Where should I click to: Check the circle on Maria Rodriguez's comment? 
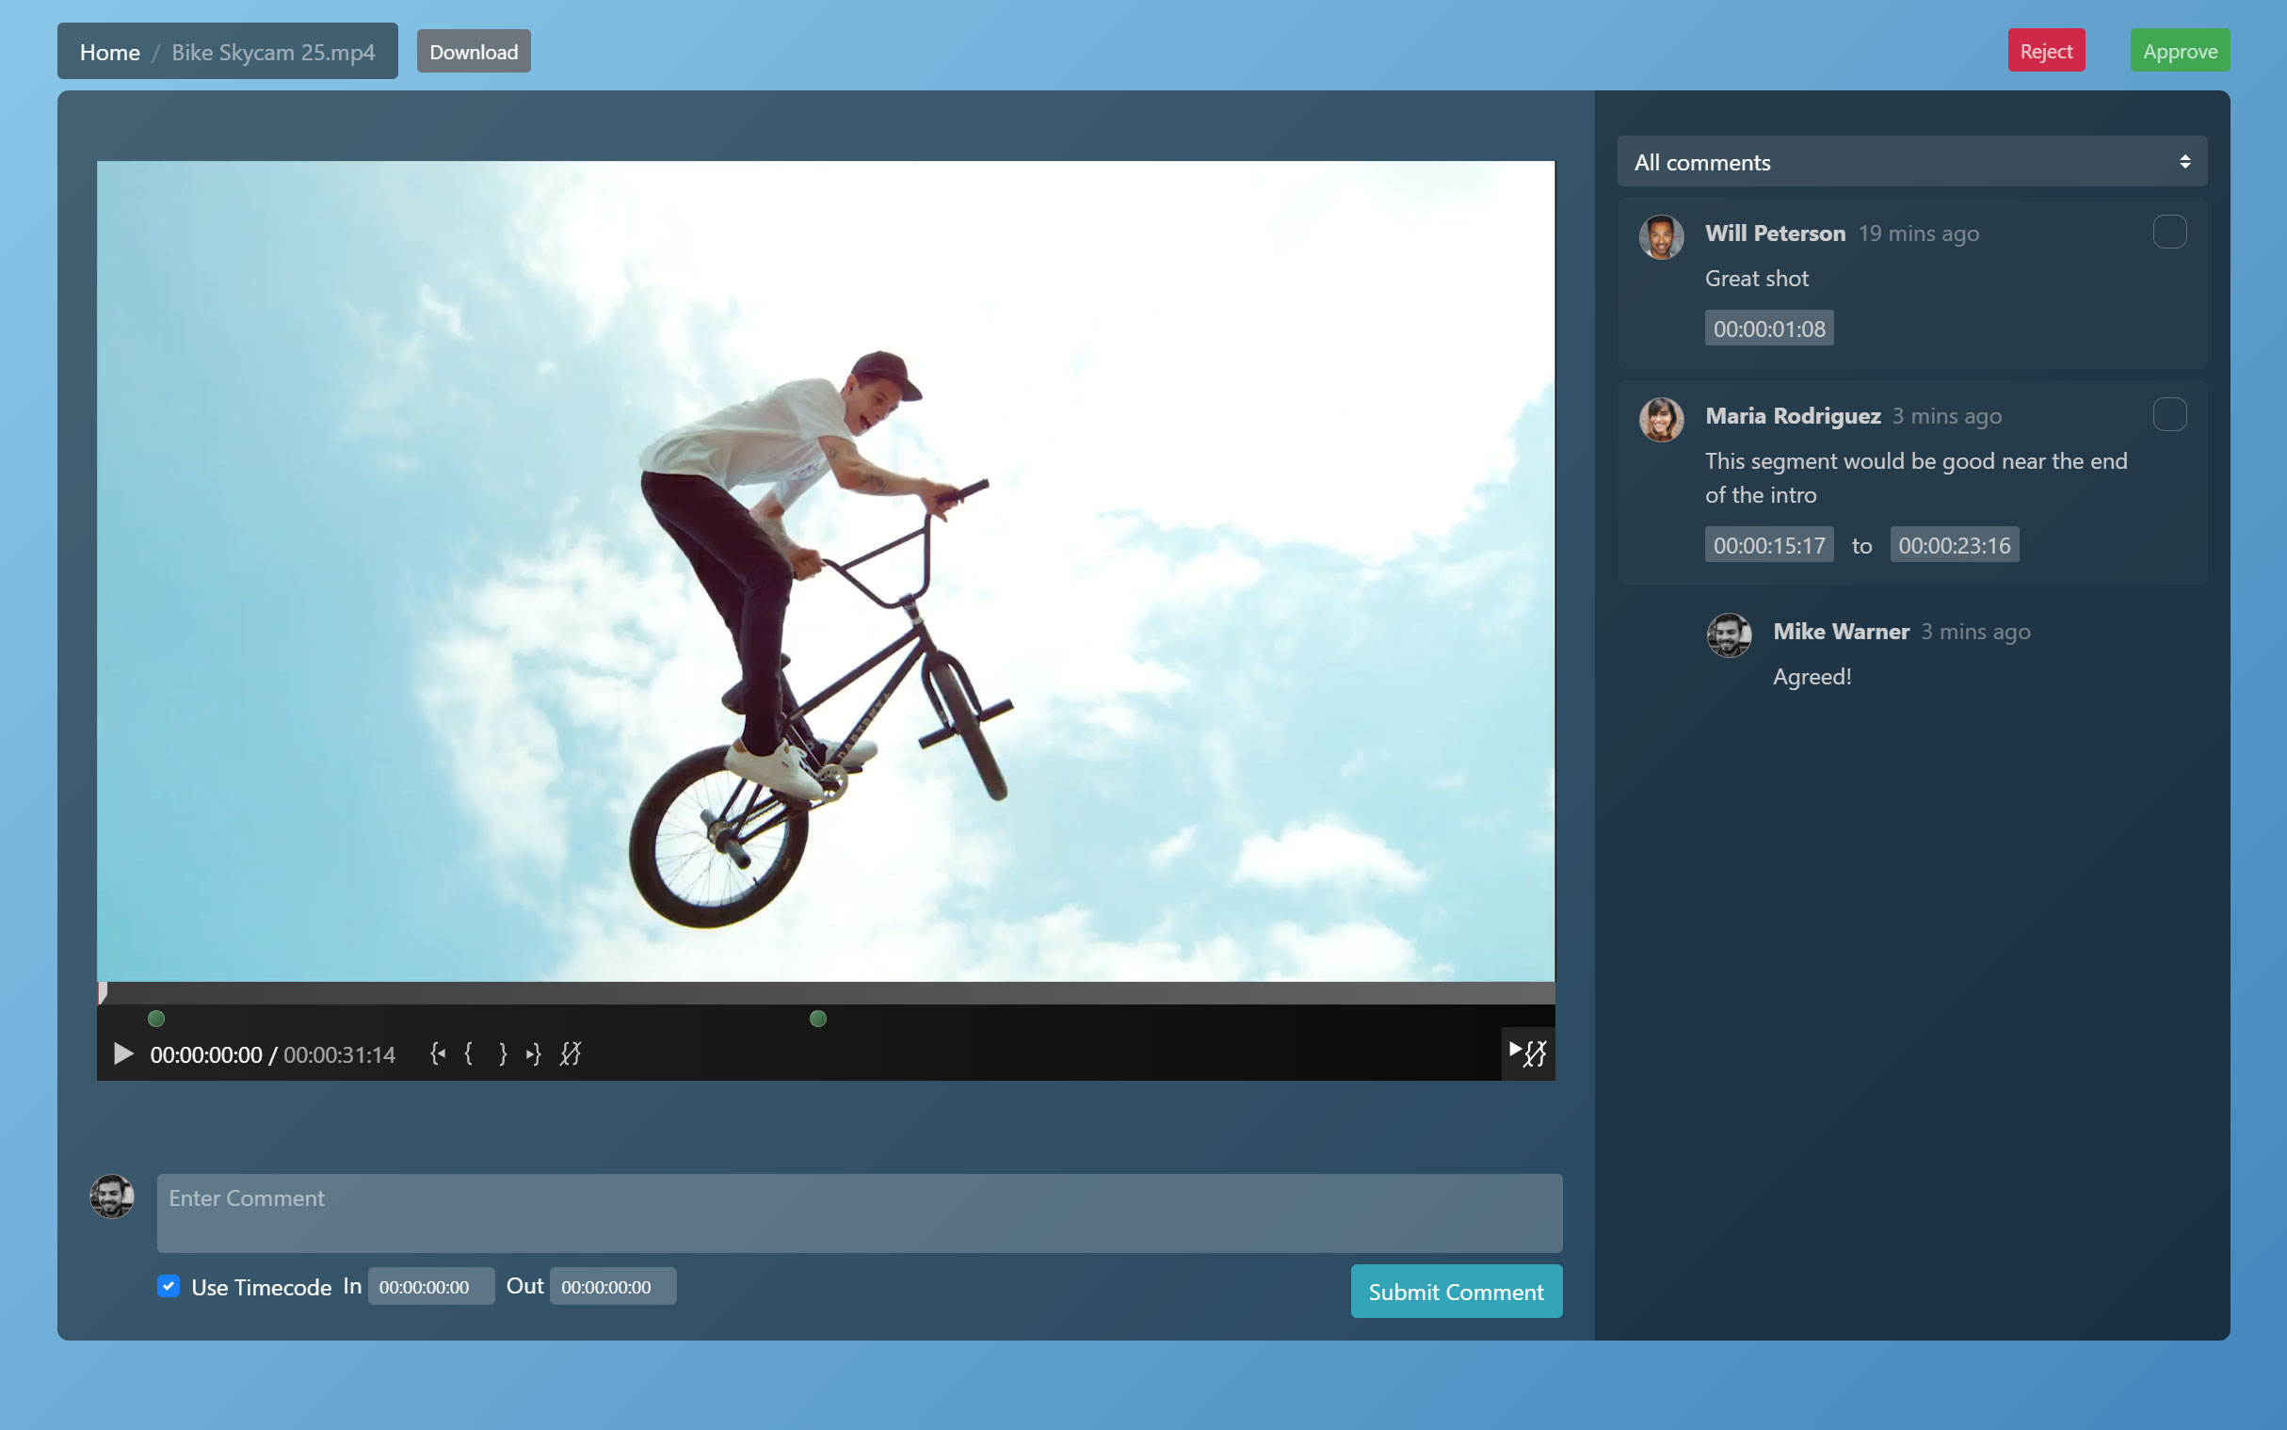coord(2170,413)
